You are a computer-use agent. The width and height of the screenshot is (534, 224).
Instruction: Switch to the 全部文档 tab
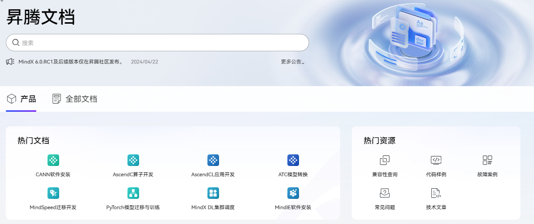tap(75, 99)
